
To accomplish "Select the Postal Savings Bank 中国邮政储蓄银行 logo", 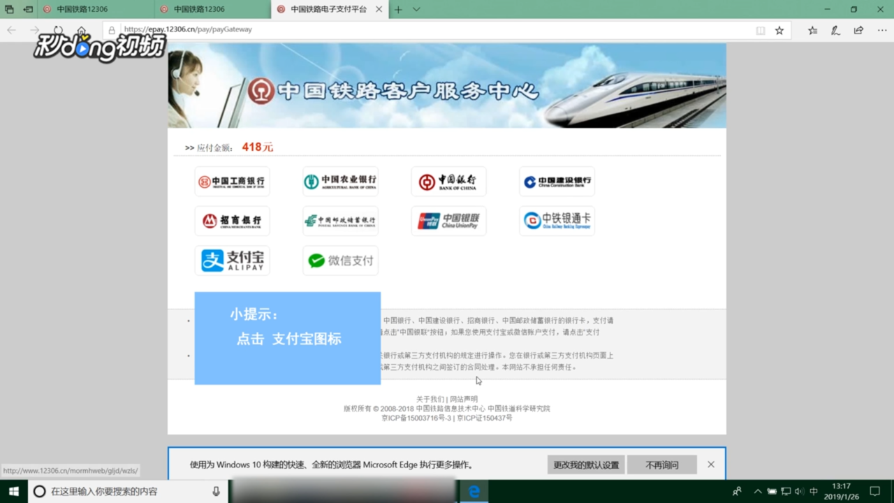I will coord(340,221).
